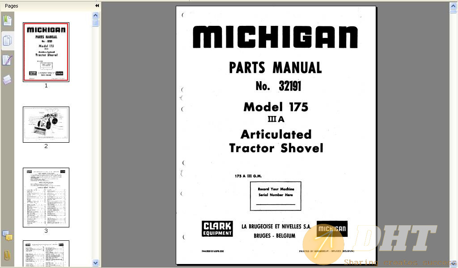Click page number label "2" under thumbnail

coord(46,146)
